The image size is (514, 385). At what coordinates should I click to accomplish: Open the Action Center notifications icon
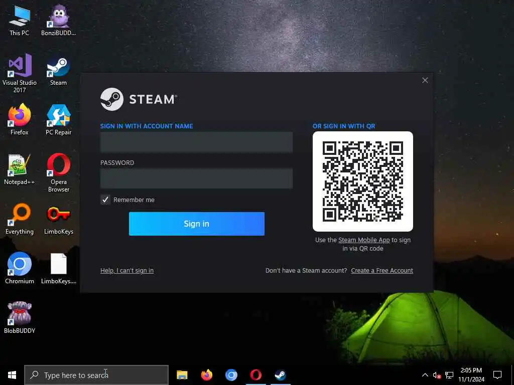point(497,375)
